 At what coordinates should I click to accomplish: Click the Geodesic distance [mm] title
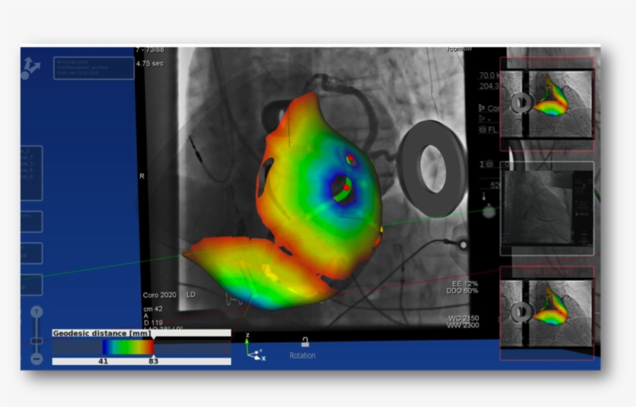[99, 332]
